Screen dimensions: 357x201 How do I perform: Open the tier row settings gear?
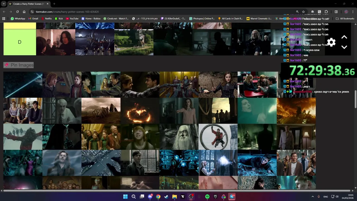[331, 42]
